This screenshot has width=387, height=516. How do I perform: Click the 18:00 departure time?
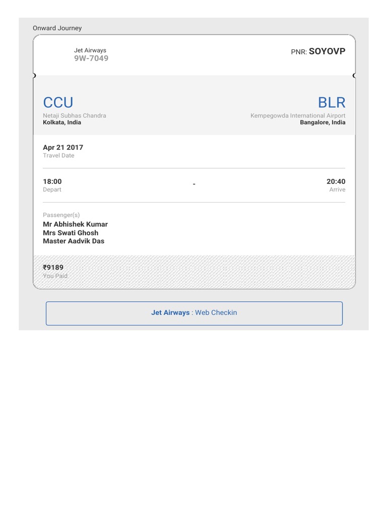[52, 181]
